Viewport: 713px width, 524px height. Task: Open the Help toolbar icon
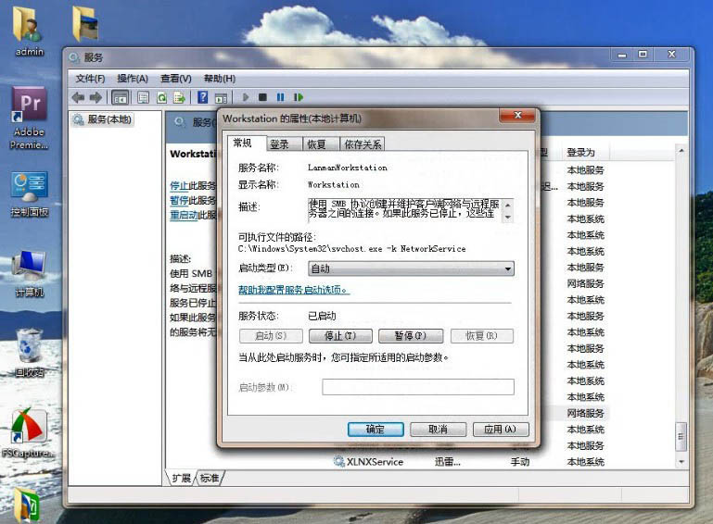point(203,97)
